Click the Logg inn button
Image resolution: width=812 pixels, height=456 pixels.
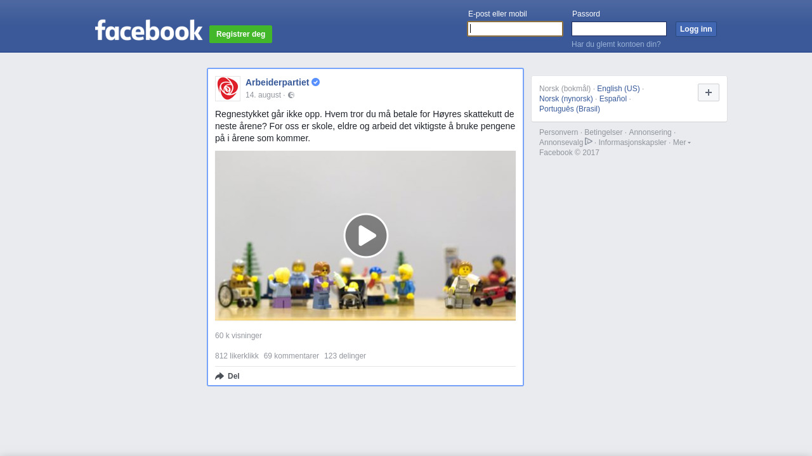click(696, 29)
